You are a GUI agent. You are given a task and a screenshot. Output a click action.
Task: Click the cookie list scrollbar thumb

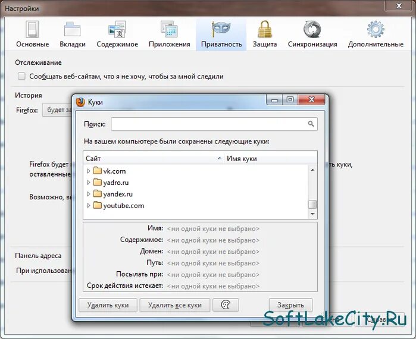[312, 204]
